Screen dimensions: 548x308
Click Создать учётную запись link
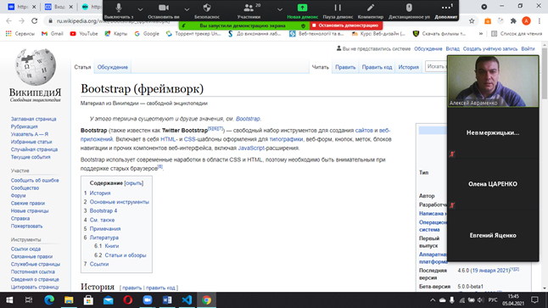490,49
